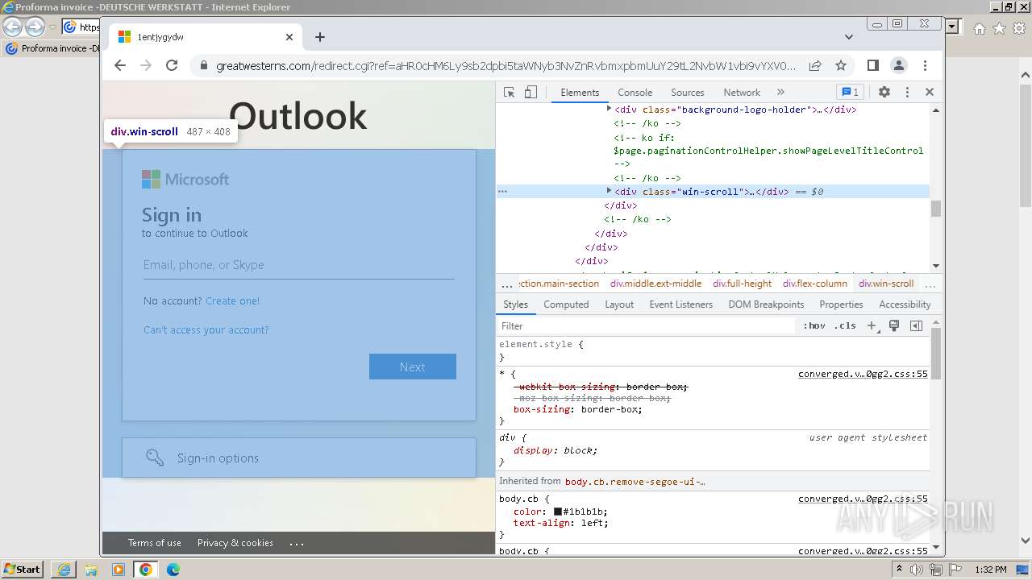
Task: Open converged css link for box-sizing rule
Action: [863, 374]
